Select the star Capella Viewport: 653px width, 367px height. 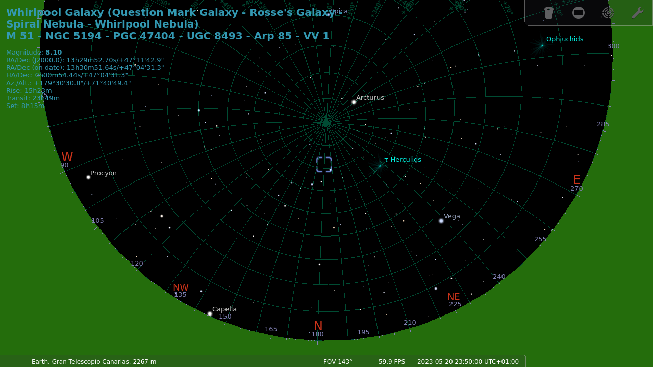210,314
